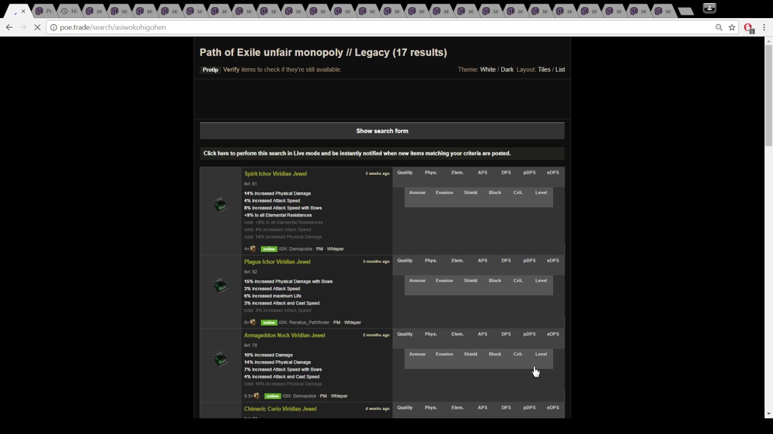The width and height of the screenshot is (773, 434).
Task: Click '10% increased Damage' mod text
Action: pos(268,355)
